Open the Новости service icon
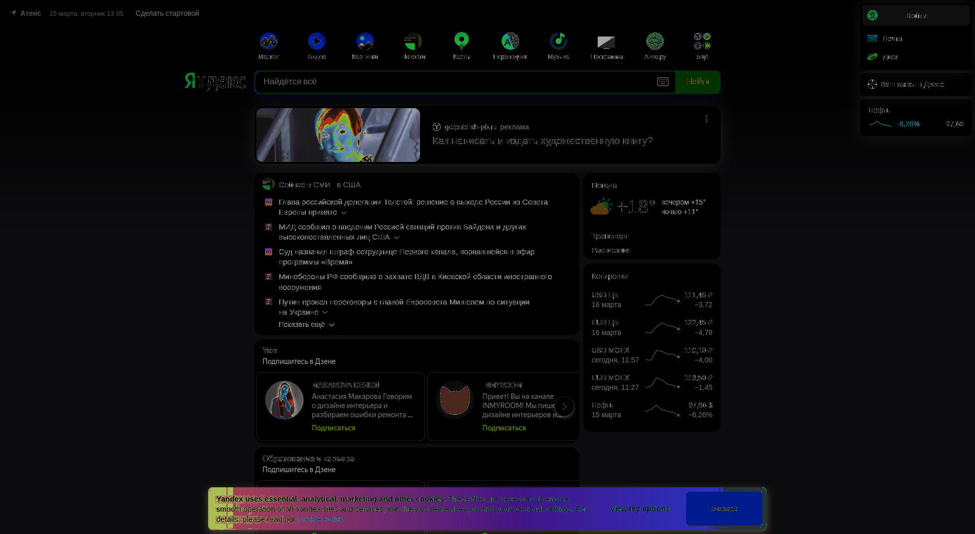The width and height of the screenshot is (975, 534). [413, 41]
